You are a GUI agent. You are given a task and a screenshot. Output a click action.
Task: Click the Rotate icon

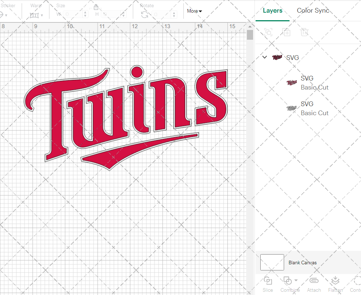tap(145, 15)
